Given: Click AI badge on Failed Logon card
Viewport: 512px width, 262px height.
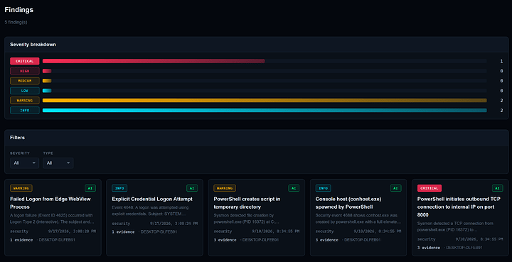Looking at the screenshot, I should [x=90, y=188].
